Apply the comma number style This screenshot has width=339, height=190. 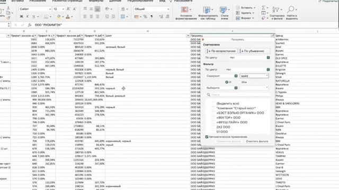click(x=151, y=16)
